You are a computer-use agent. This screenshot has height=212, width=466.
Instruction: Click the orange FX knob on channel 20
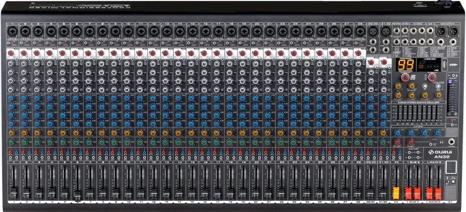[255, 133]
